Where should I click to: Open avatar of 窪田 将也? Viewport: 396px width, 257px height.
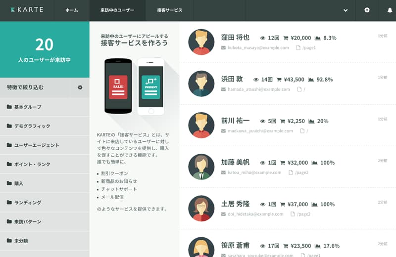pyautogui.click(x=201, y=42)
